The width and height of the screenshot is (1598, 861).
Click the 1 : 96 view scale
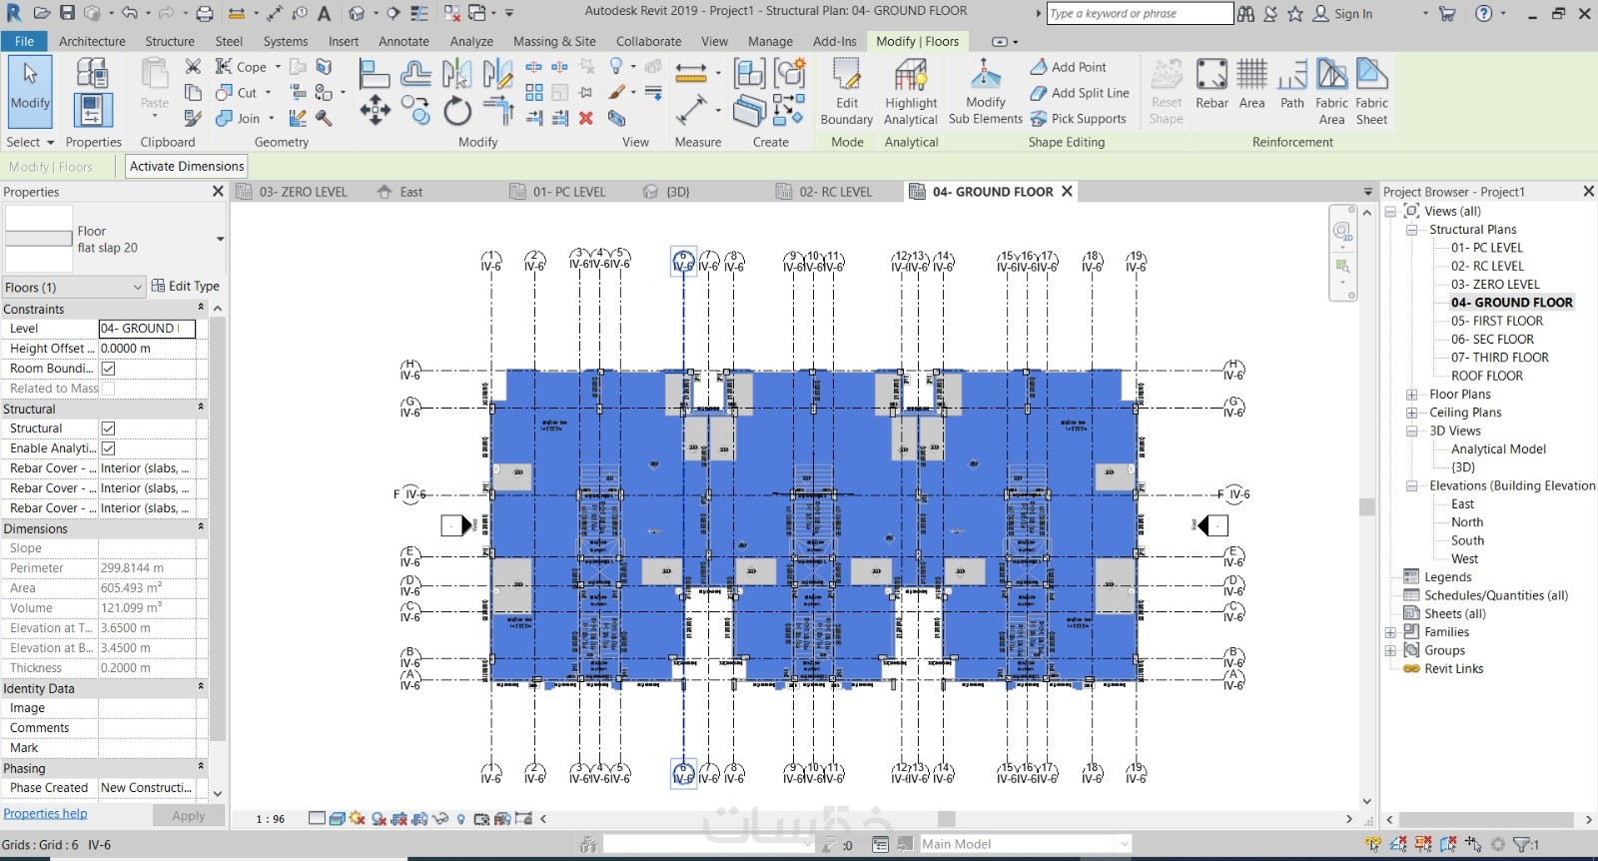click(270, 819)
